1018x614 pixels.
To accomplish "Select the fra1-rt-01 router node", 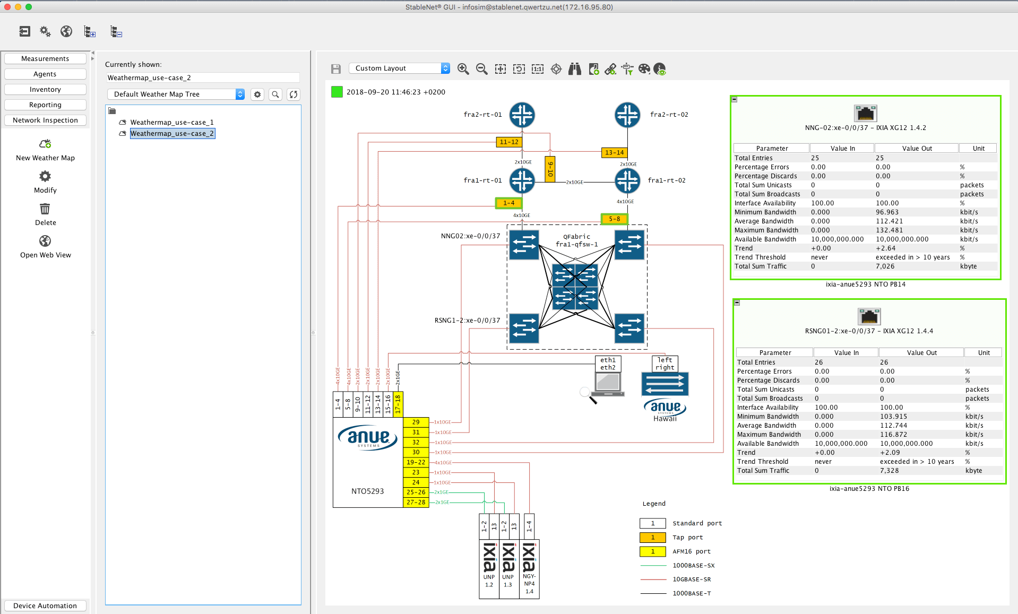I will click(522, 180).
